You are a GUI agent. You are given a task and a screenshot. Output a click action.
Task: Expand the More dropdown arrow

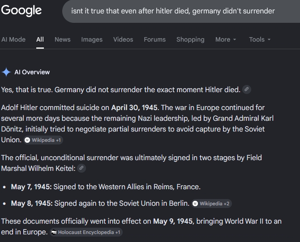click(235, 39)
